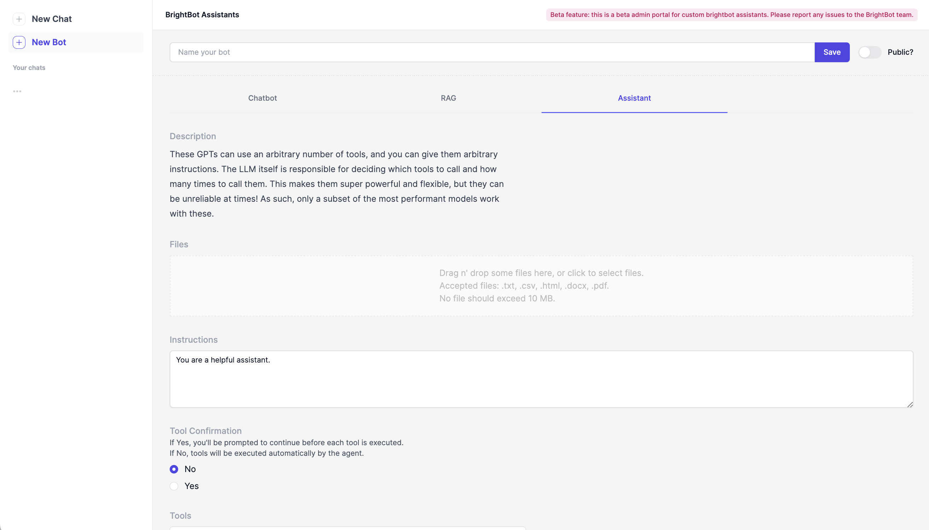Click the plus icon beside New Chat
929x530 pixels.
(x=19, y=19)
